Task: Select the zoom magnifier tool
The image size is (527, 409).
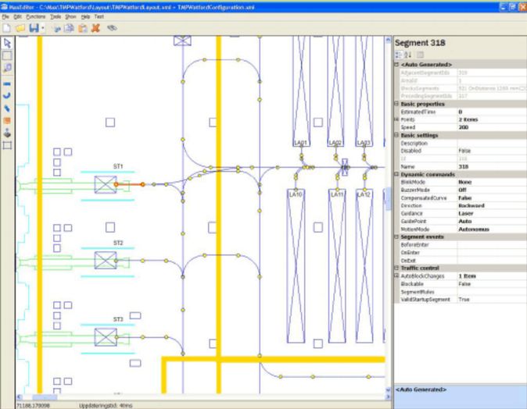Action: pos(7,69)
